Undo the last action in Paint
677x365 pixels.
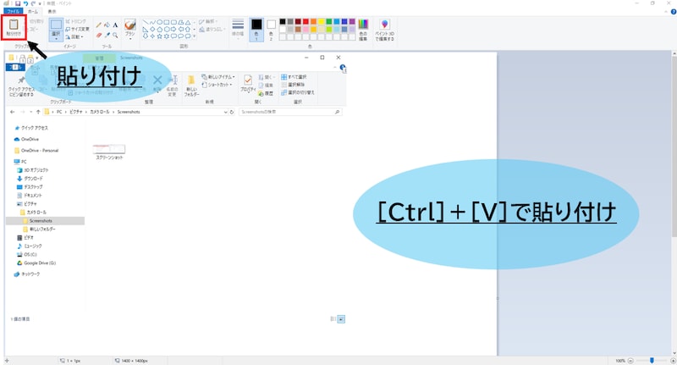[25, 3]
